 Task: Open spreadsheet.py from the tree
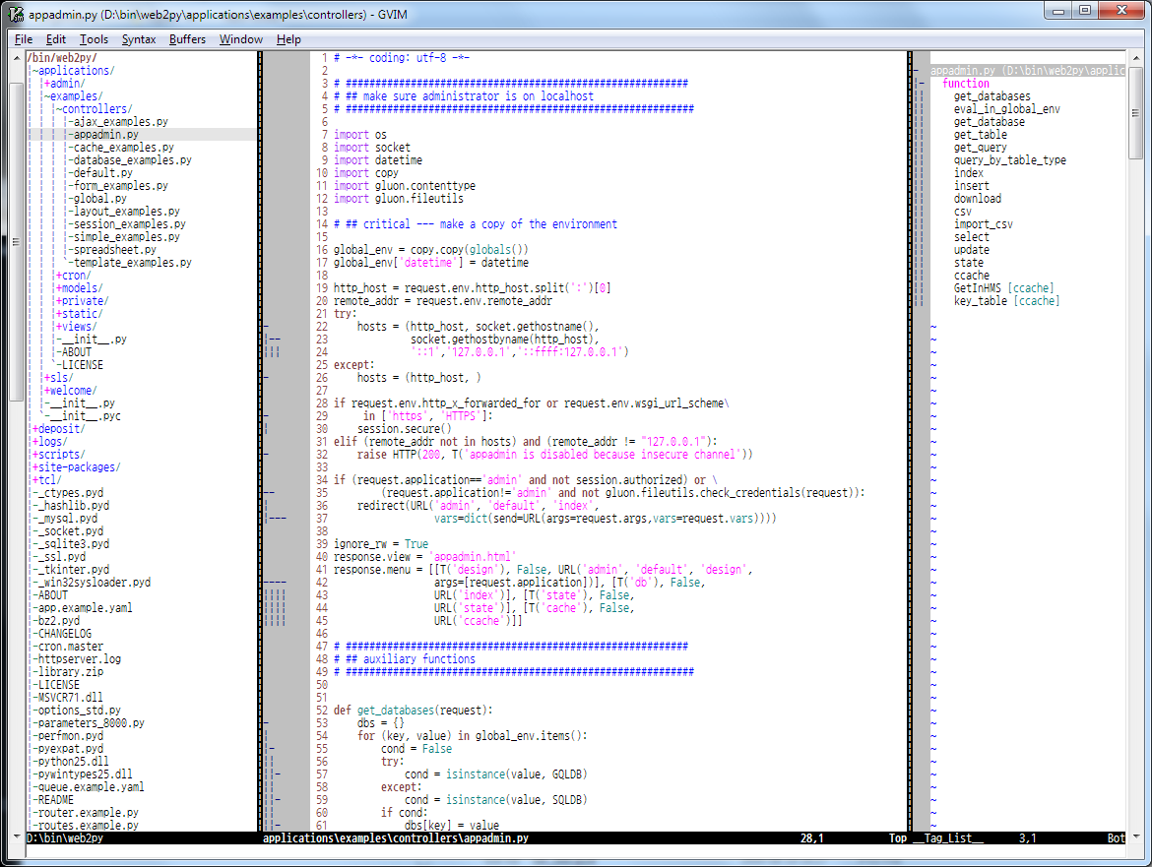pos(114,250)
